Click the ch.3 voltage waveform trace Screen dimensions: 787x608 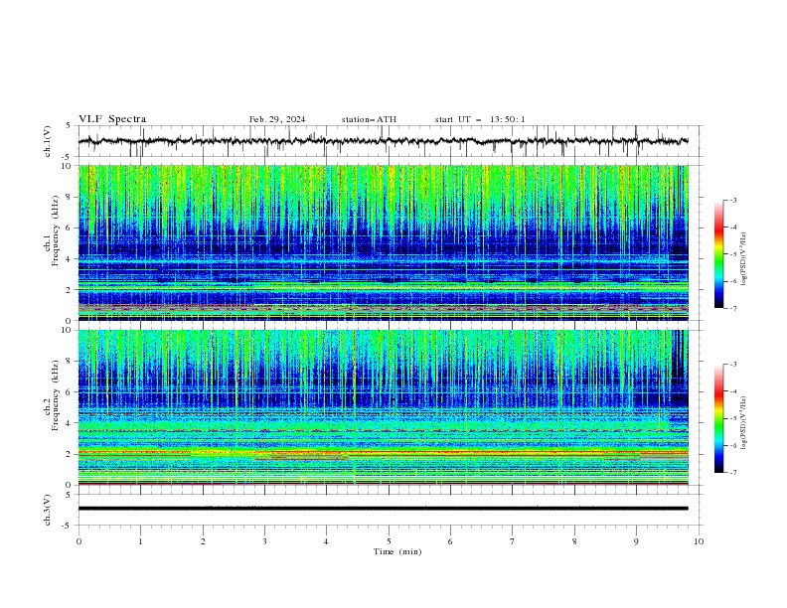click(383, 509)
